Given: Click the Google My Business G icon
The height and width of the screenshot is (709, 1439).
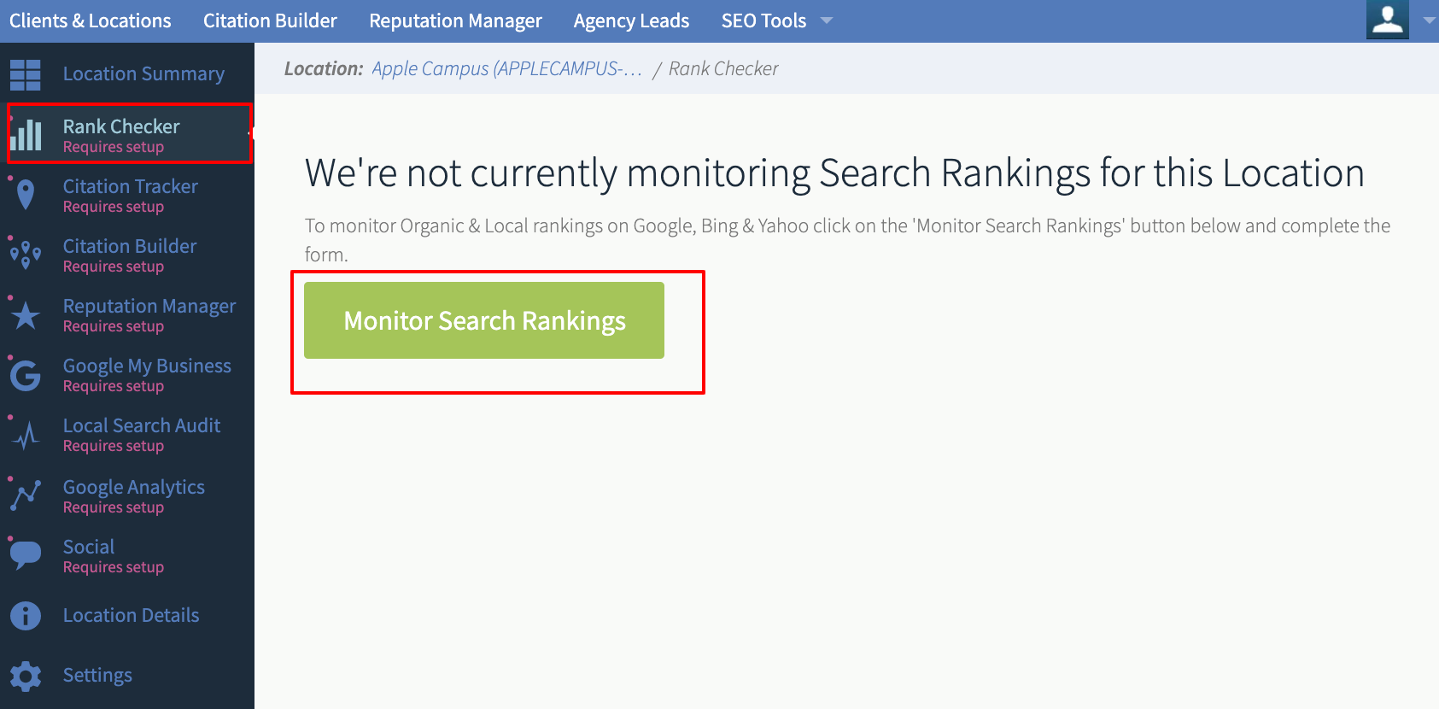Looking at the screenshot, I should 26,375.
